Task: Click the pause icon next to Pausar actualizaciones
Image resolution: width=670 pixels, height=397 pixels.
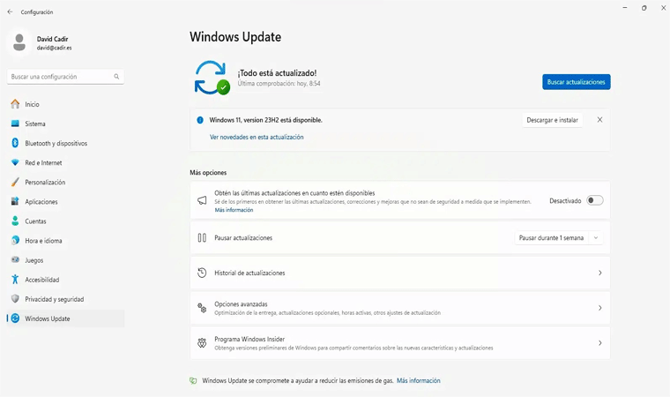Action: pyautogui.click(x=202, y=238)
